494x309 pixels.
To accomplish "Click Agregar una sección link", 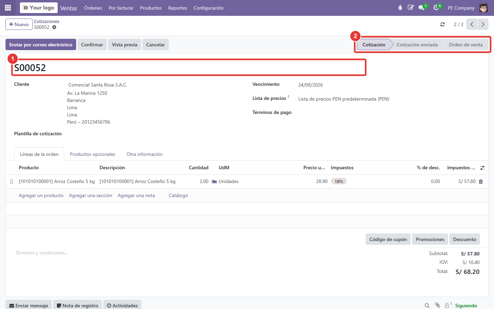I will (x=91, y=195).
